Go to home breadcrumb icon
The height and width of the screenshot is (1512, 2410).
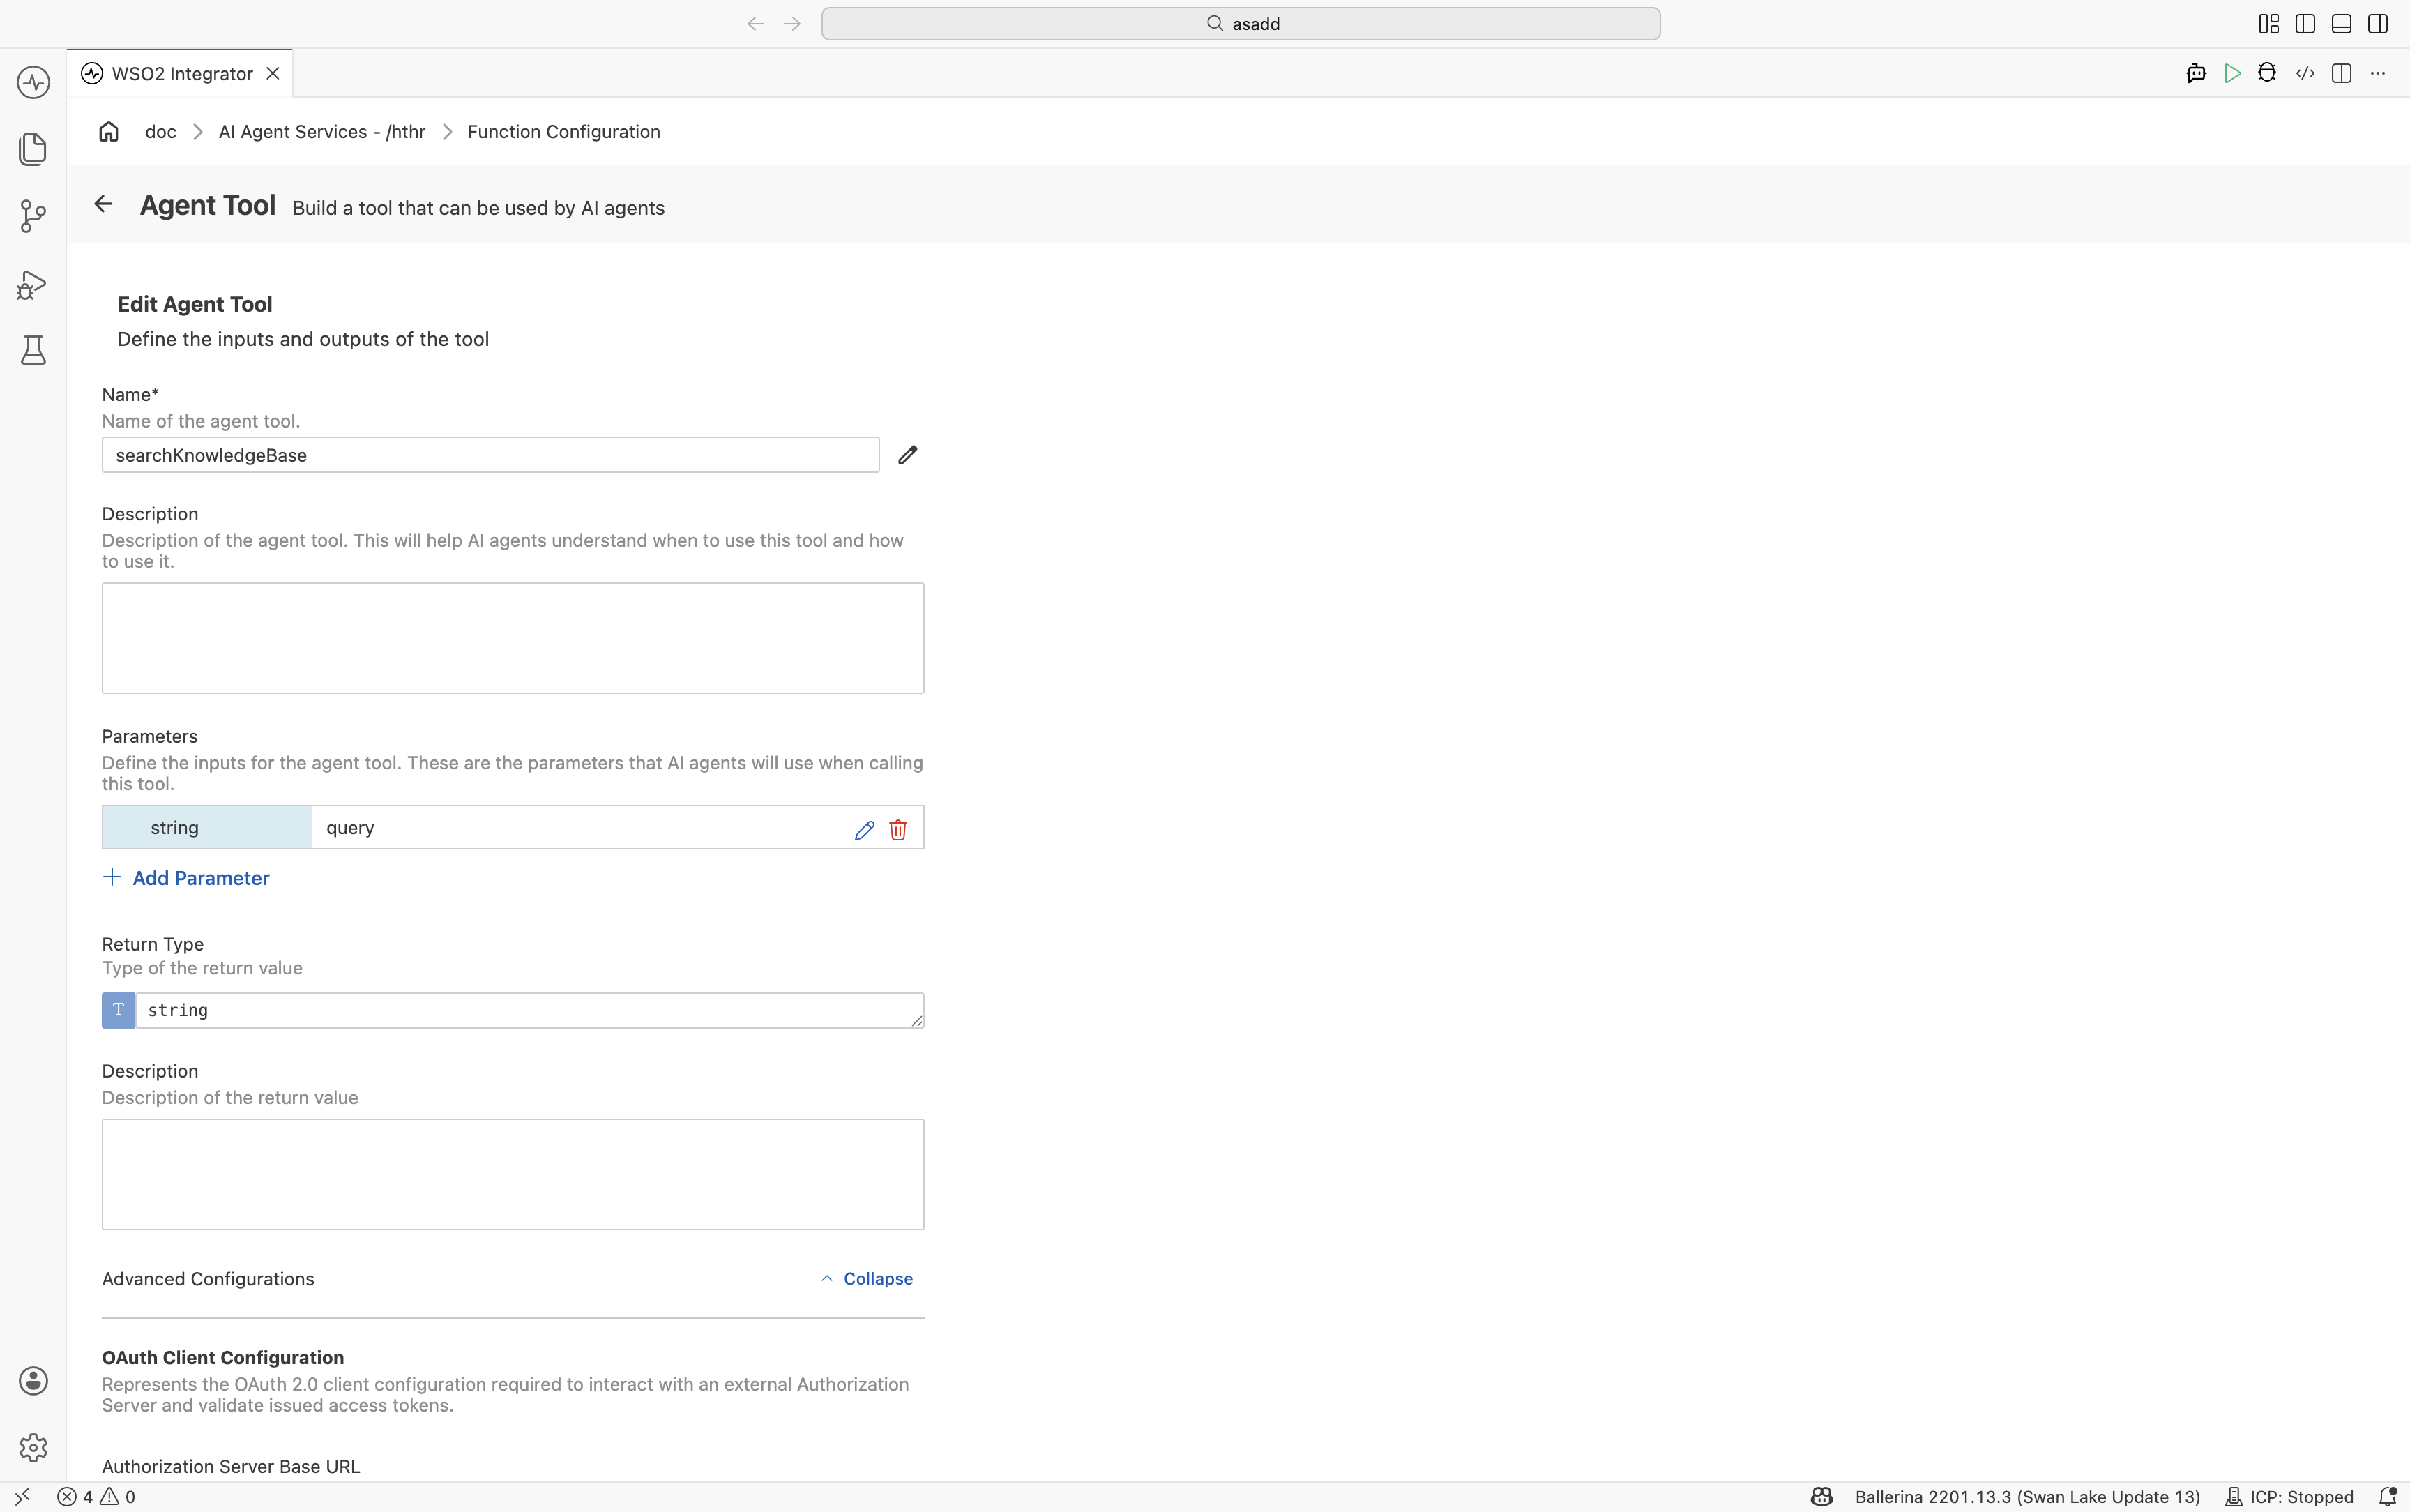pos(109,131)
